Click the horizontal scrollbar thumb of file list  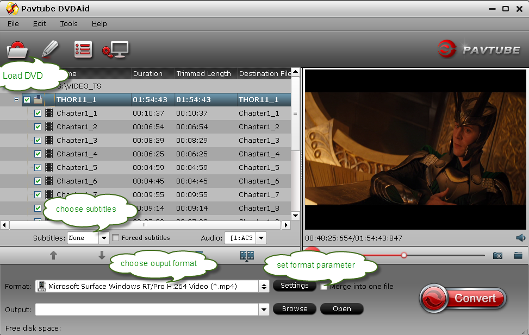coord(145,225)
